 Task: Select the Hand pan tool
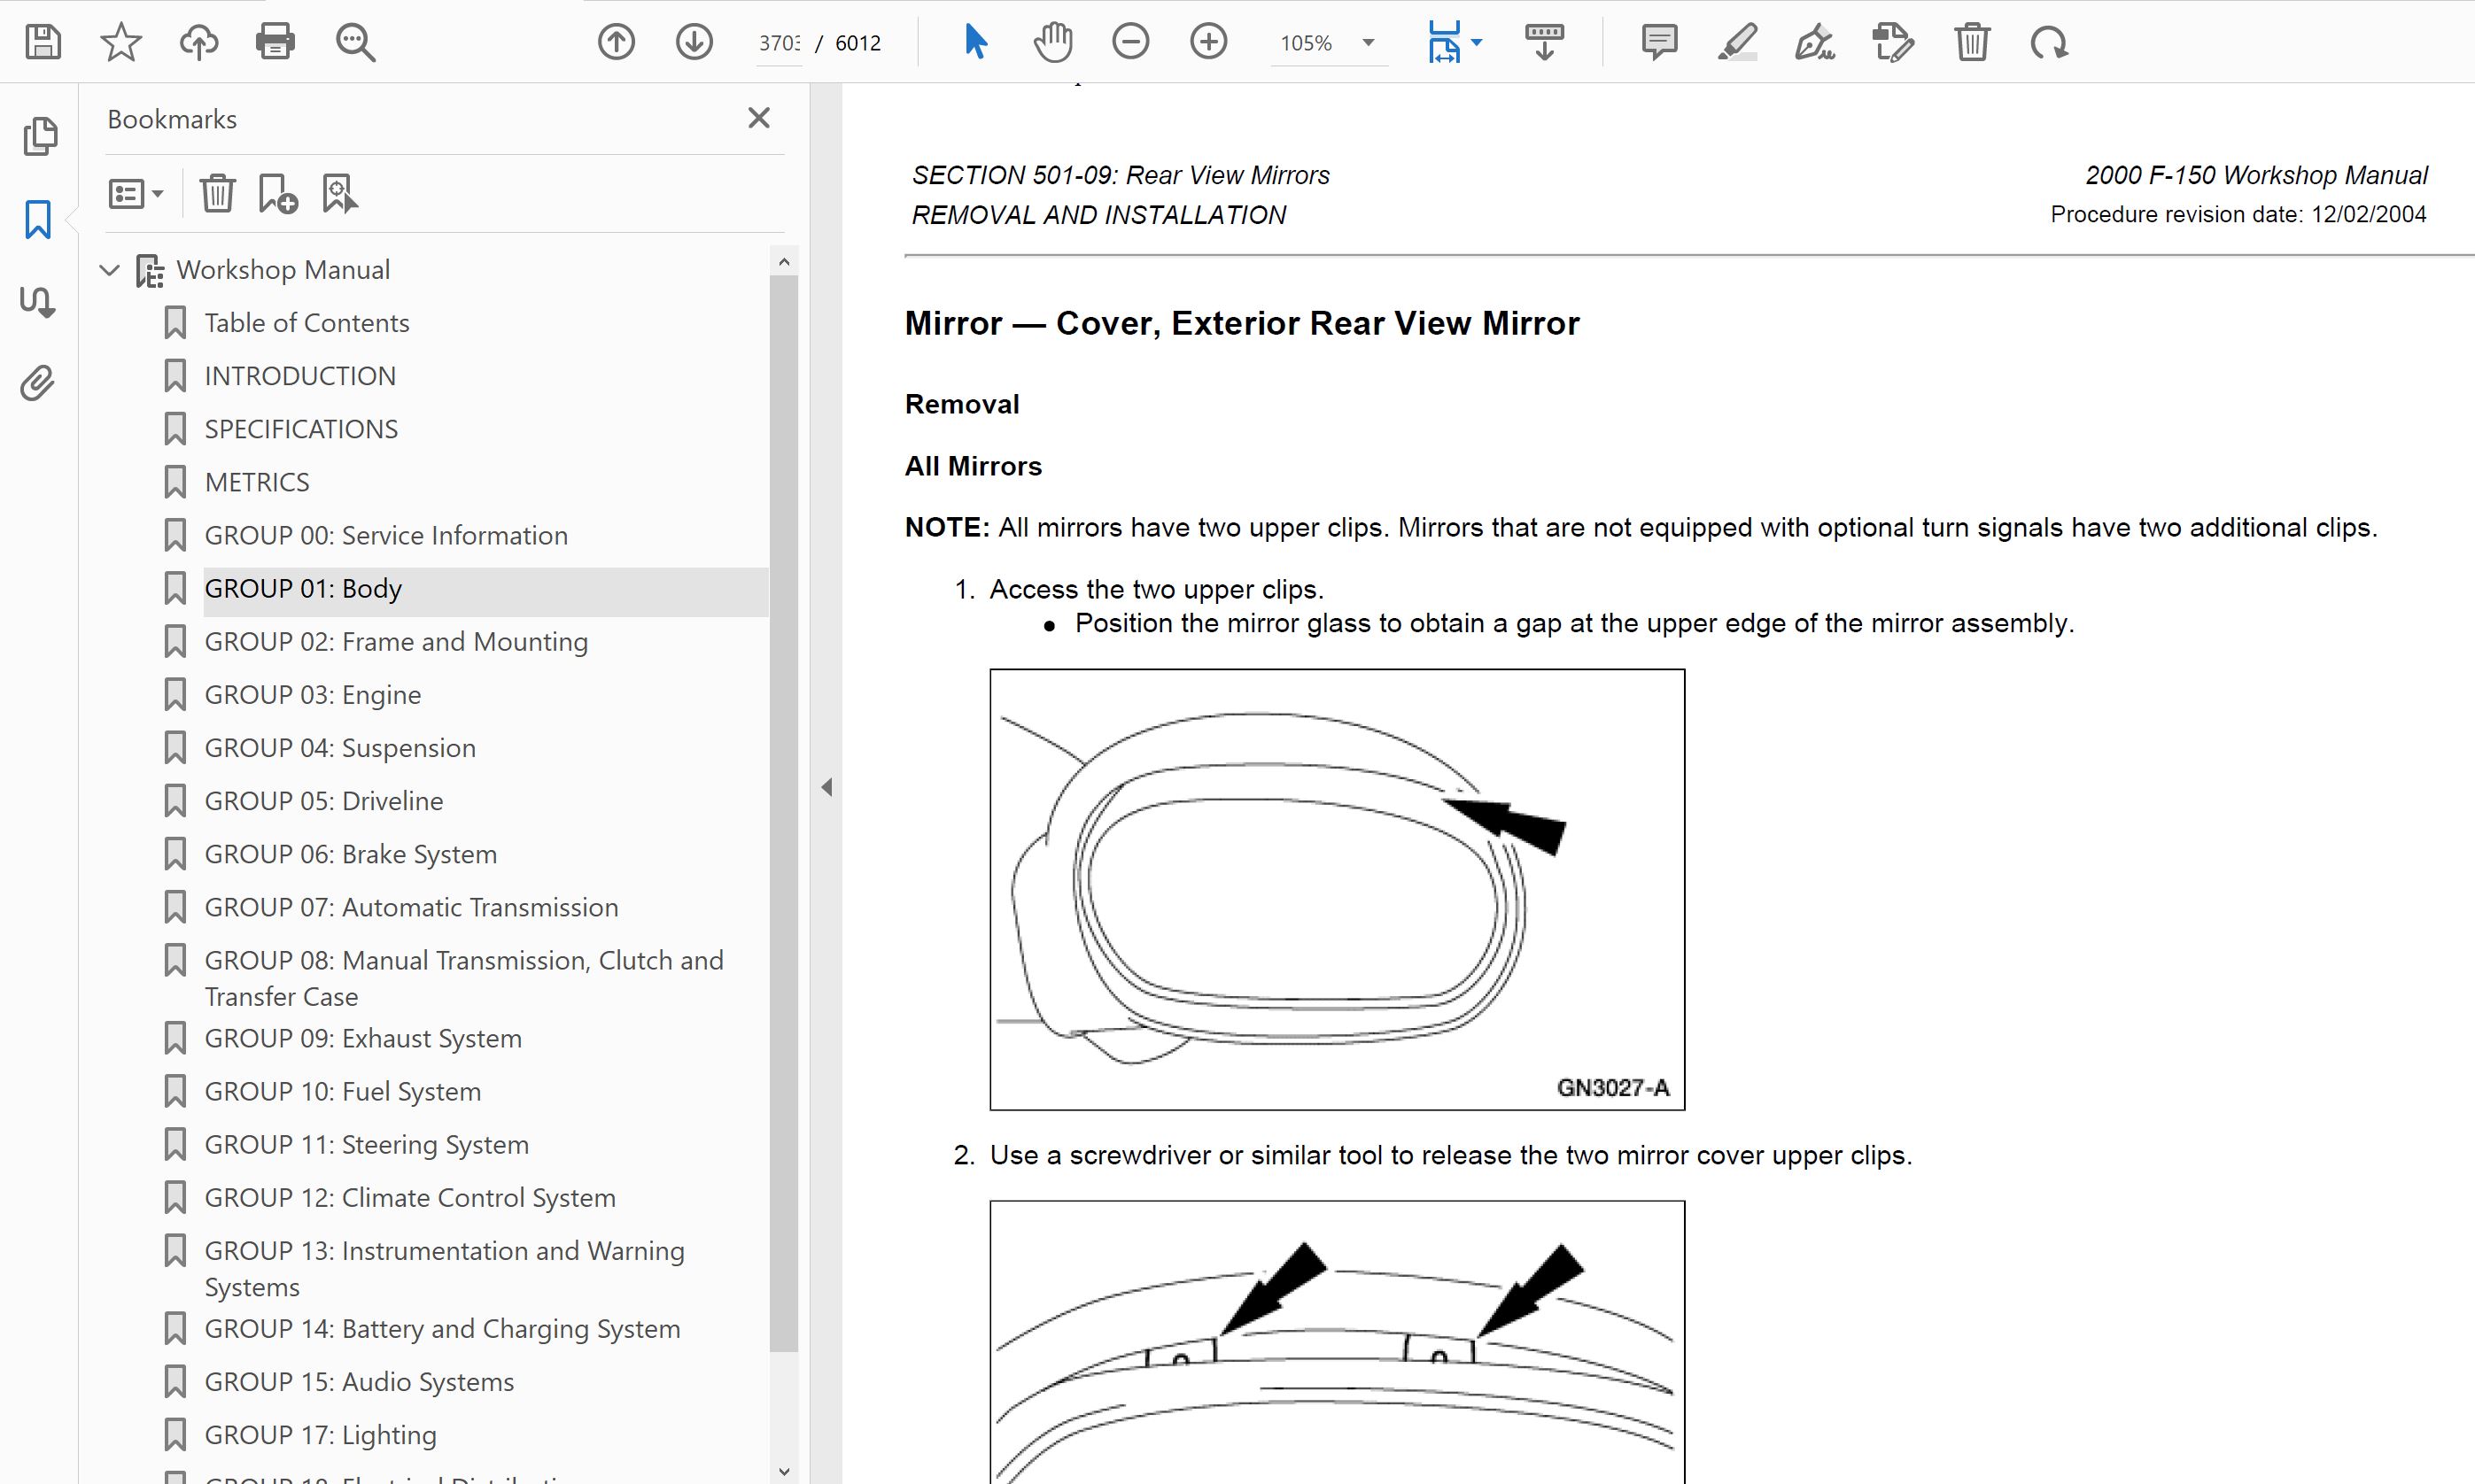tap(1052, 42)
